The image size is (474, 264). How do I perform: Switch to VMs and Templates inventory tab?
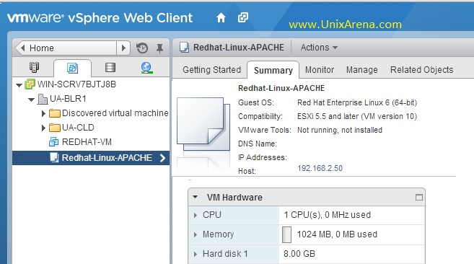coord(73,68)
